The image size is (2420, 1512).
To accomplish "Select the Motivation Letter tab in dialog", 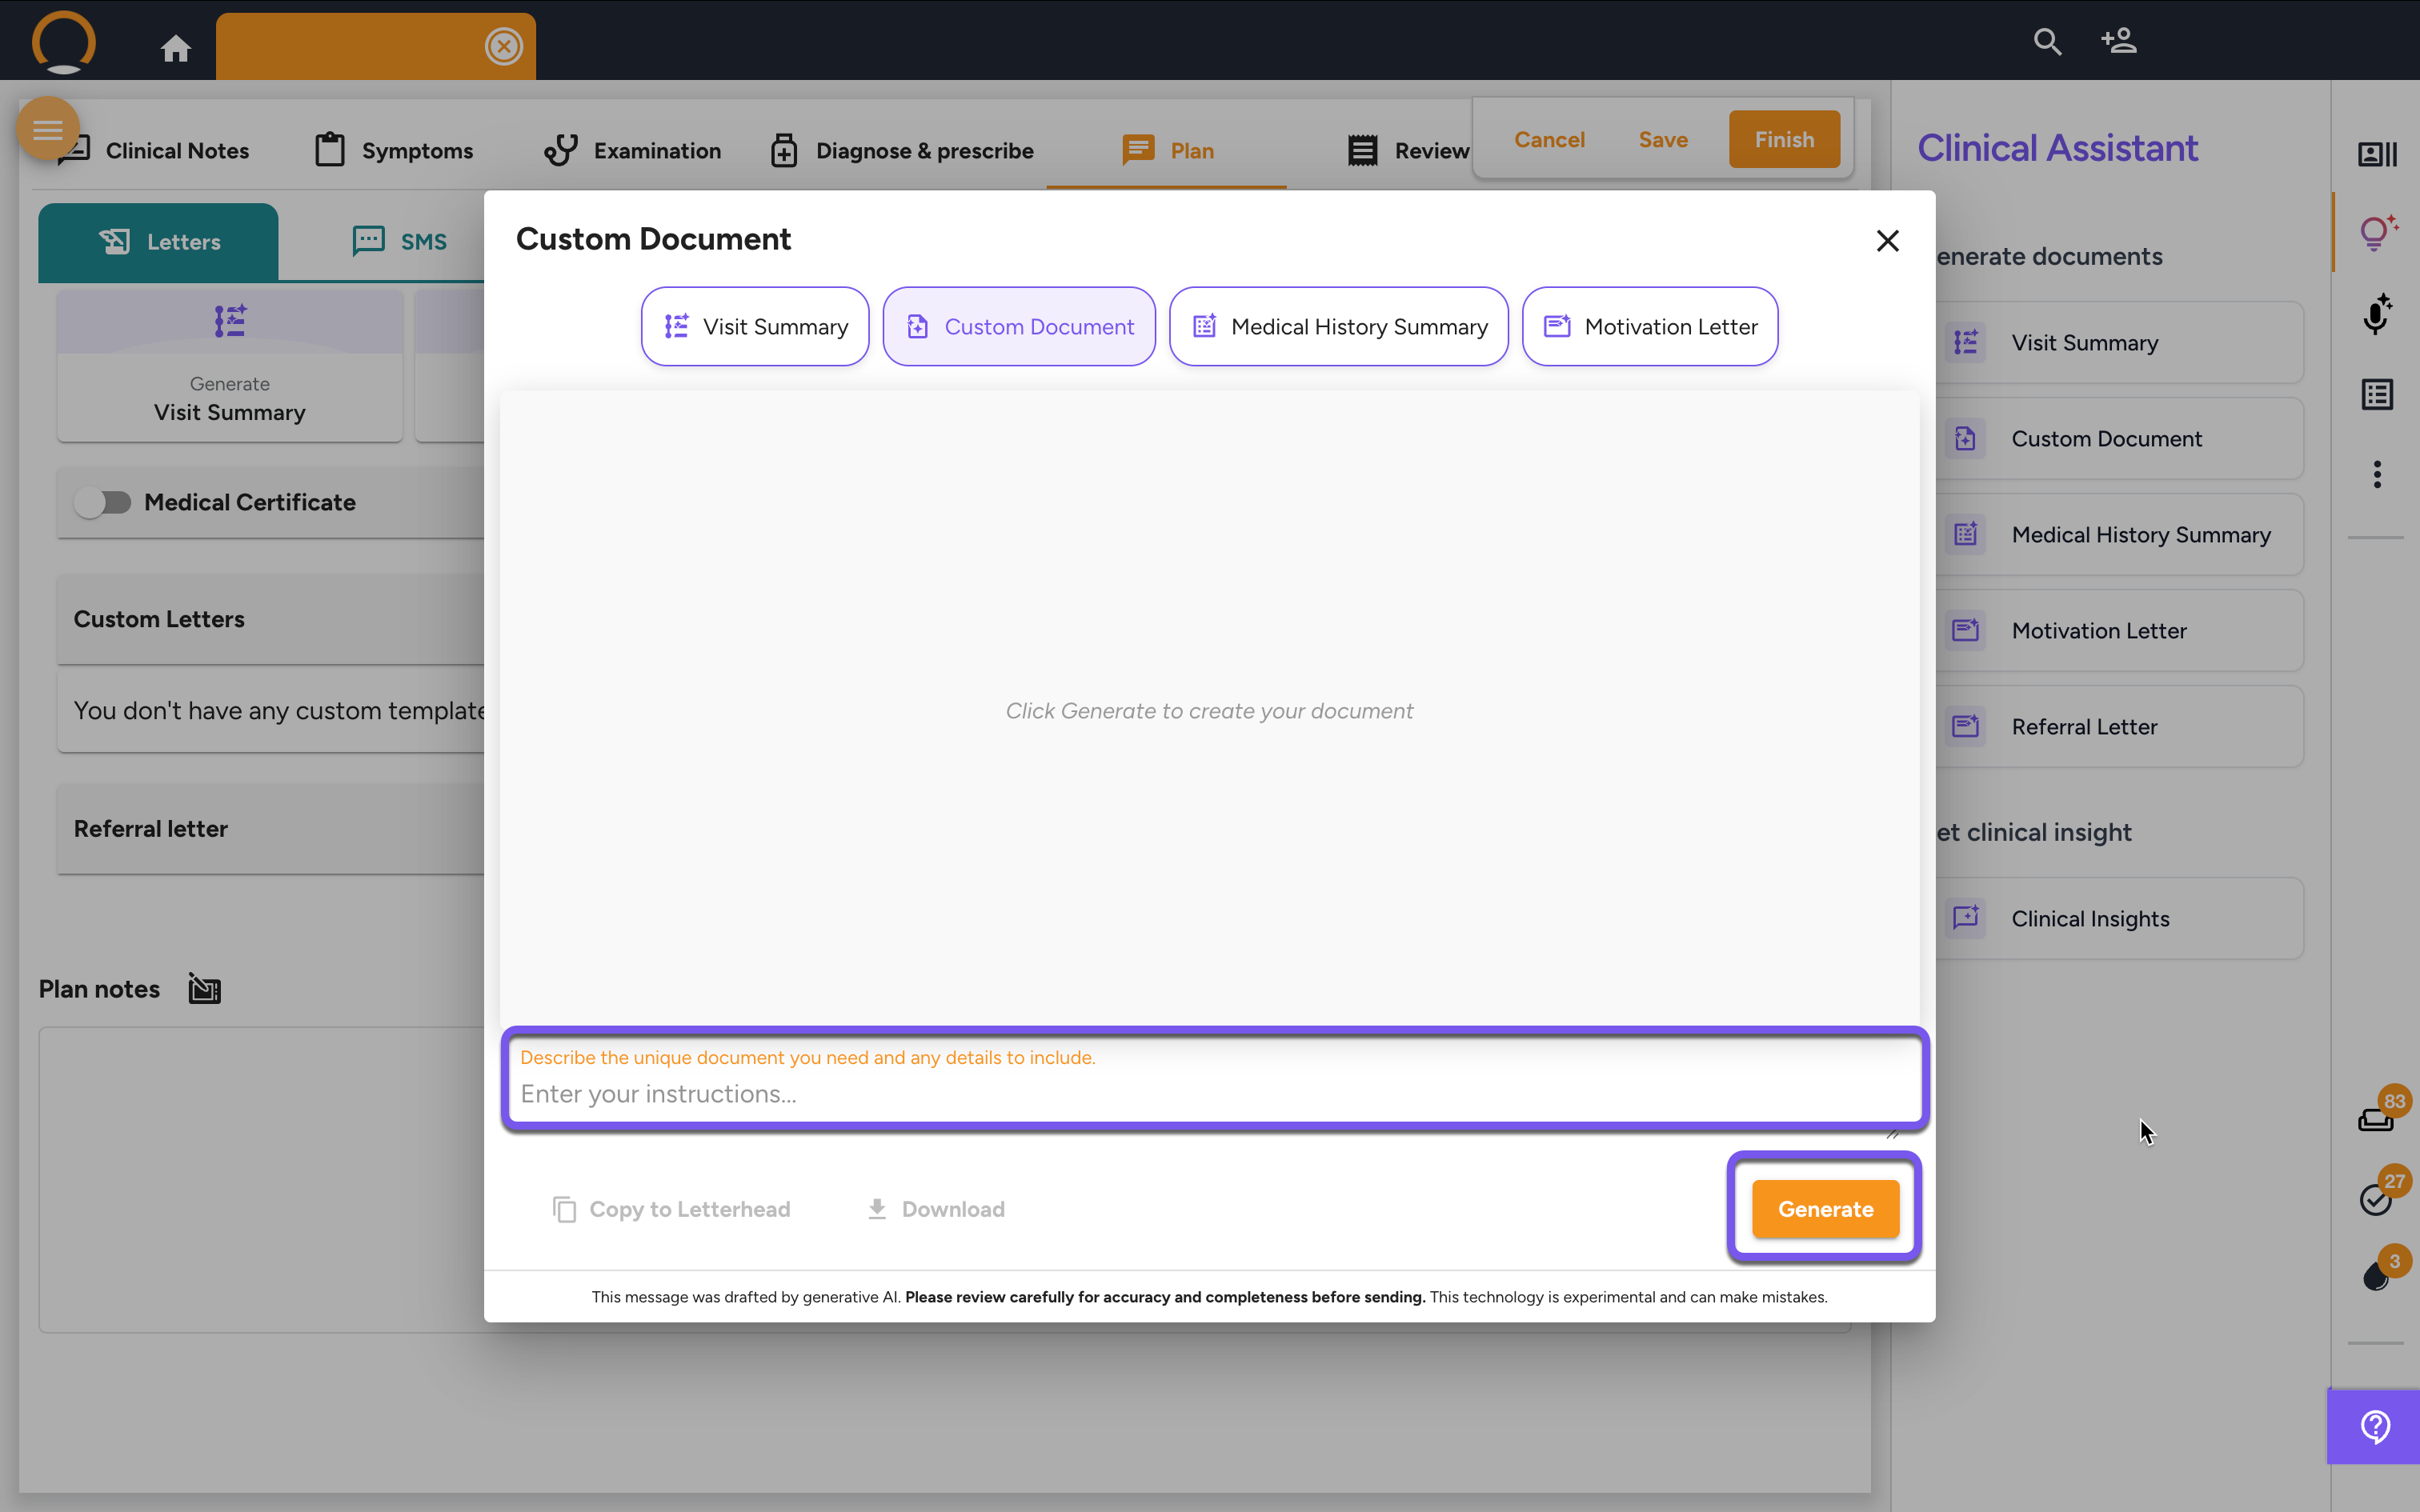I will [x=1649, y=327].
